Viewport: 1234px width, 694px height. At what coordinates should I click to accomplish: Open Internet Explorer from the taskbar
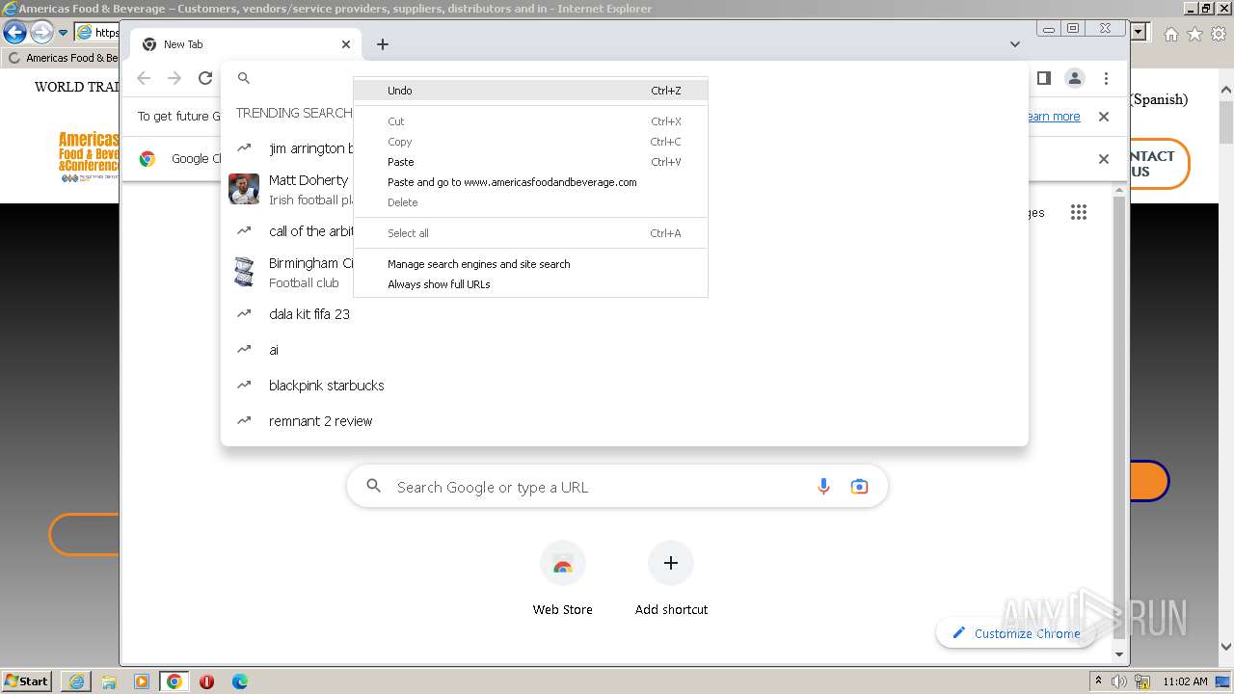[76, 681]
